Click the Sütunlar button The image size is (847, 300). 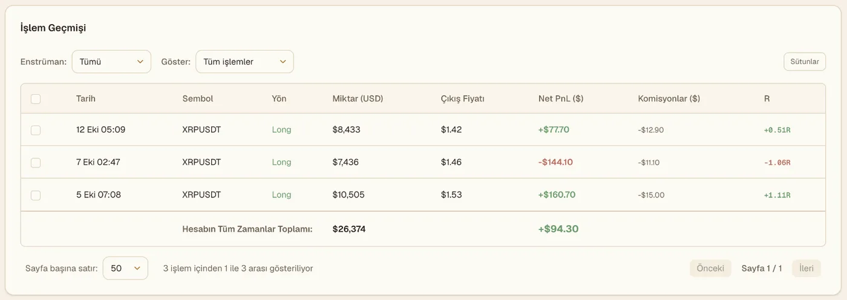805,62
